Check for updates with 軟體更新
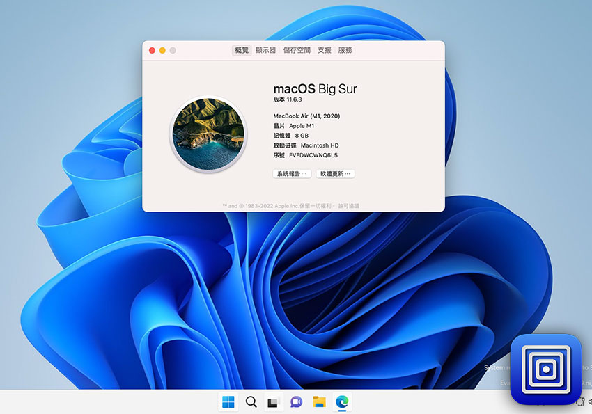 tap(335, 174)
